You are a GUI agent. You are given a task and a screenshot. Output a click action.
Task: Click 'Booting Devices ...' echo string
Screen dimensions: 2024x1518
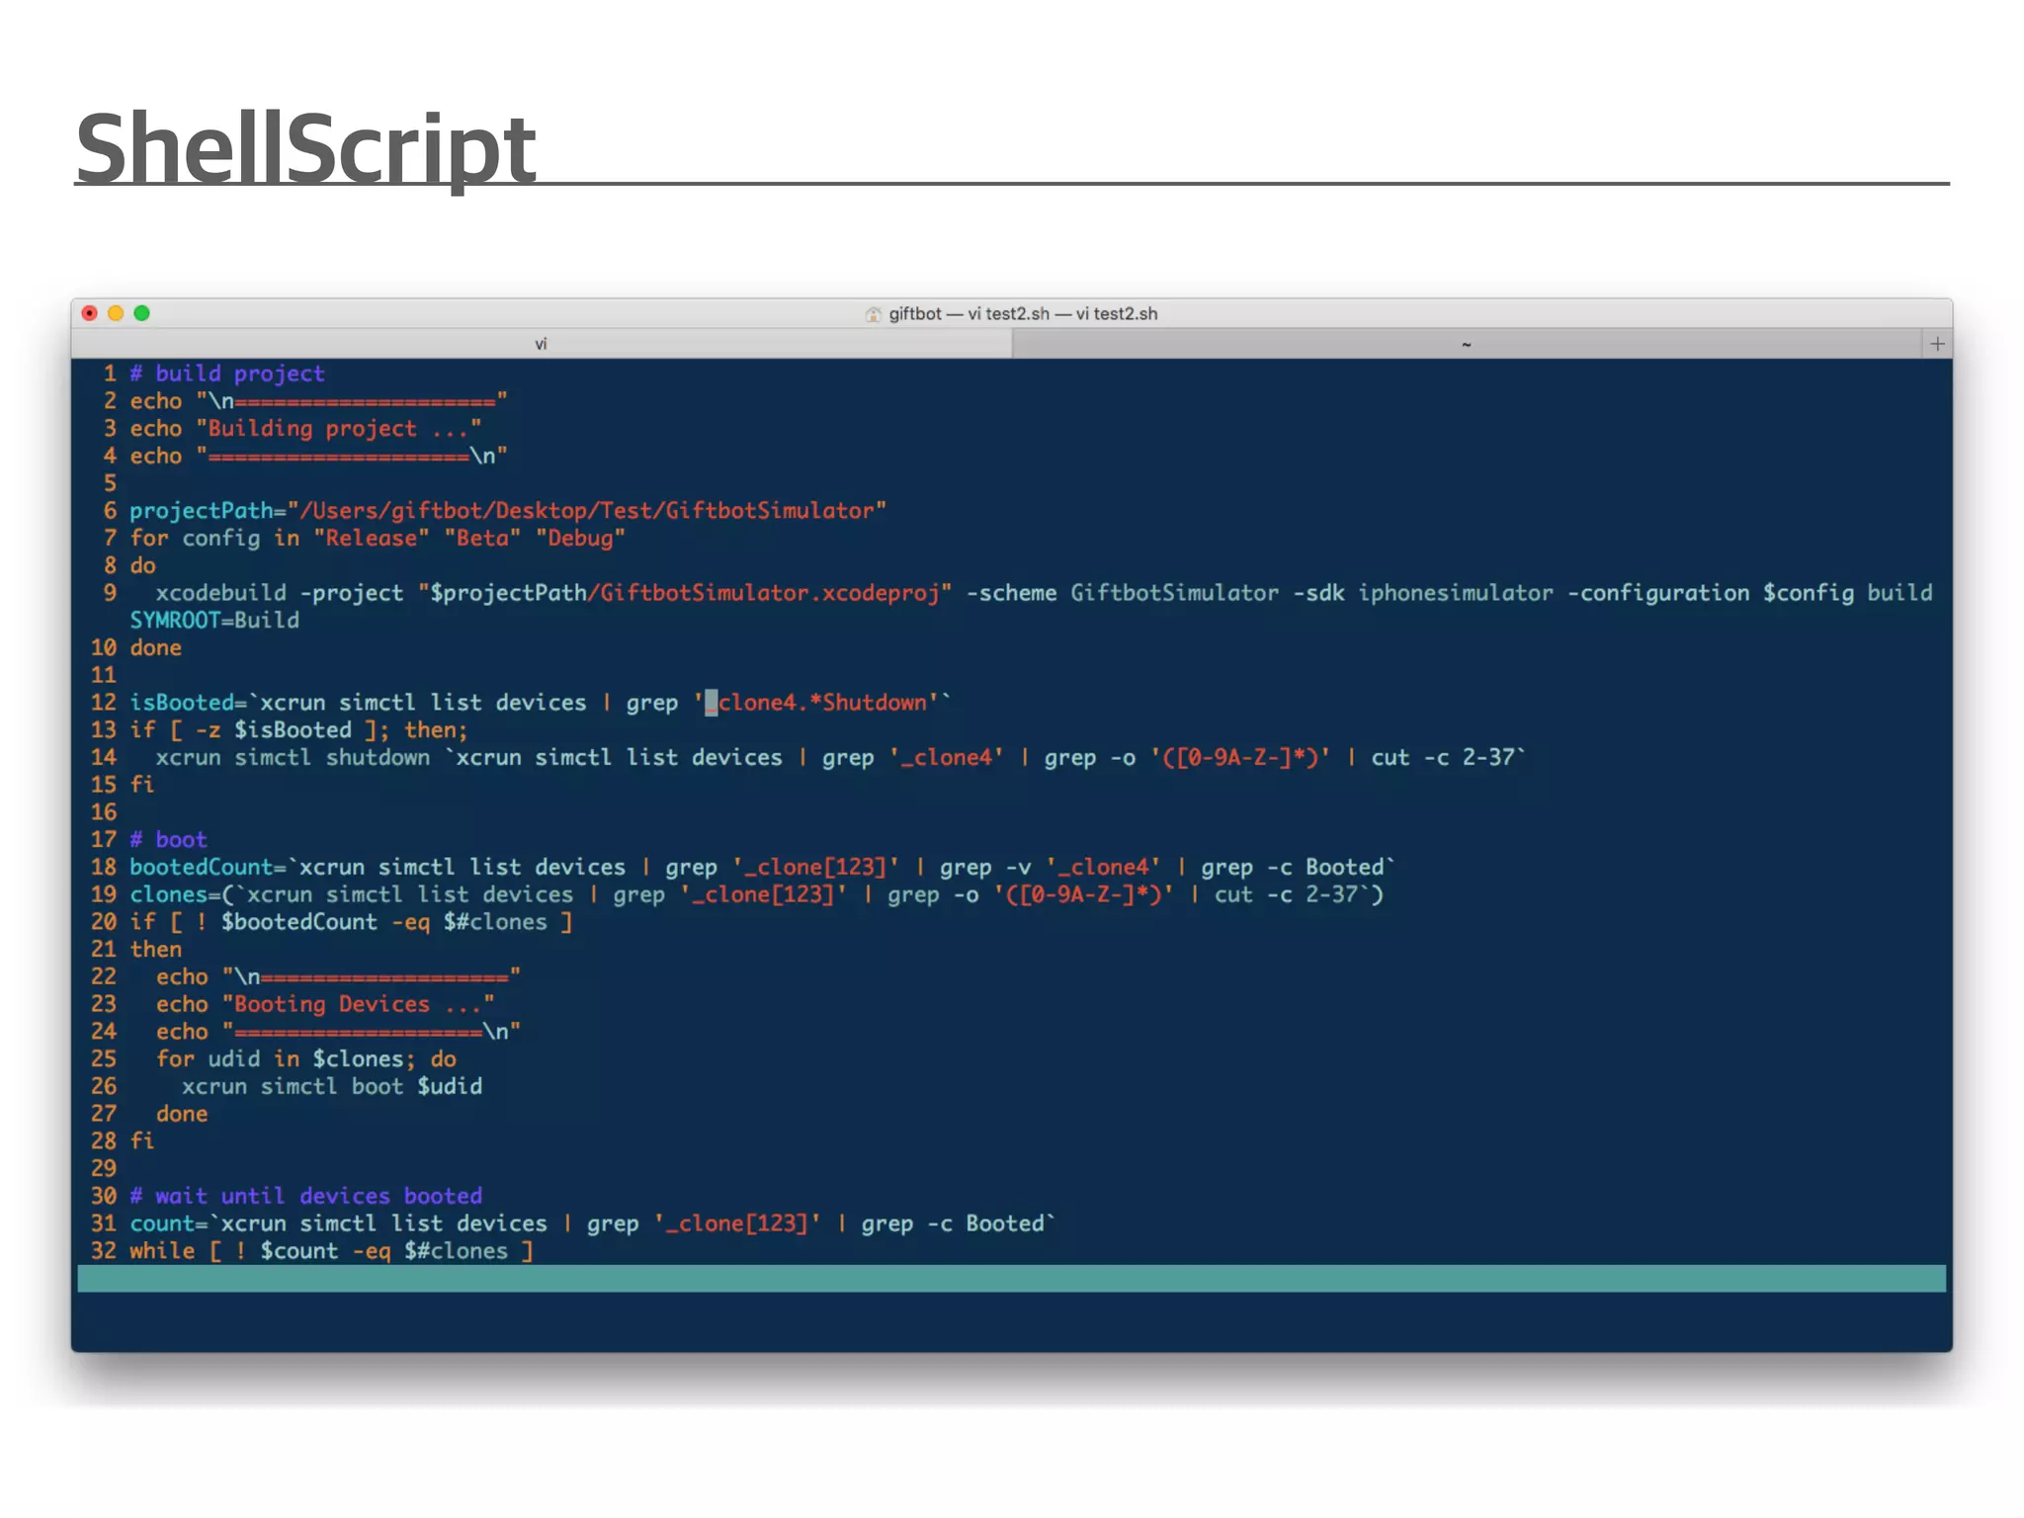(357, 1004)
